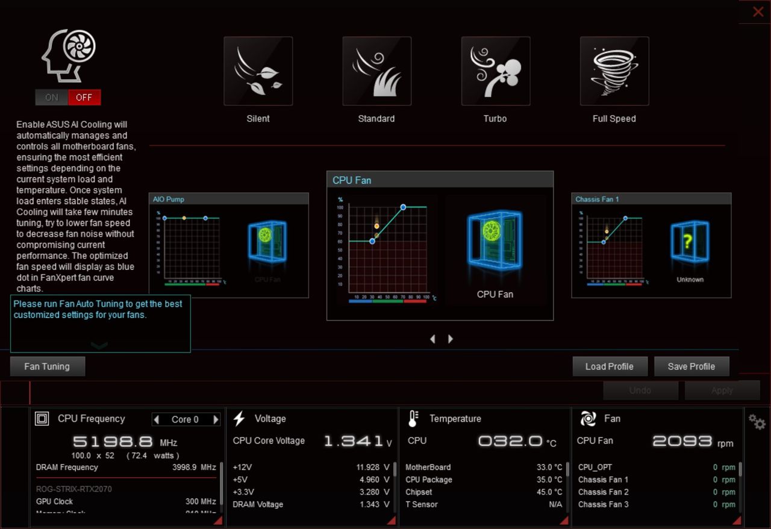Click the CPU Fan card title
The width and height of the screenshot is (771, 529).
point(352,180)
